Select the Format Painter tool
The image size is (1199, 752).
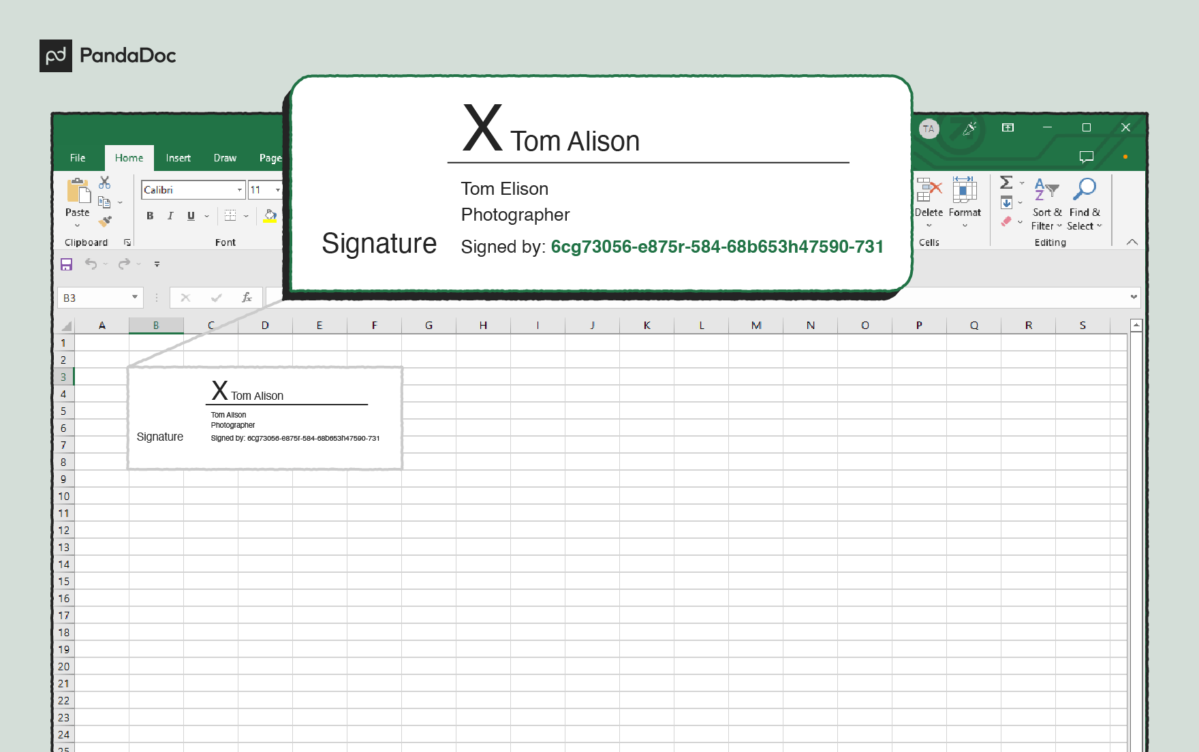[106, 221]
